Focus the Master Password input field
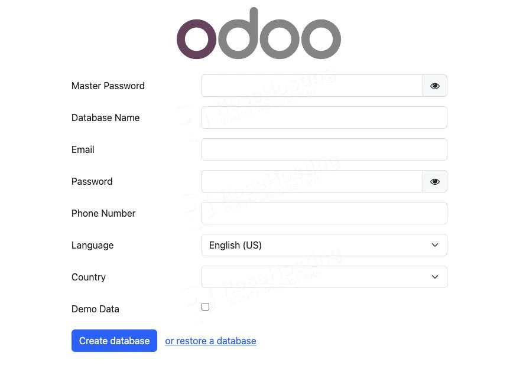This screenshot has width=526, height=382. 312,86
